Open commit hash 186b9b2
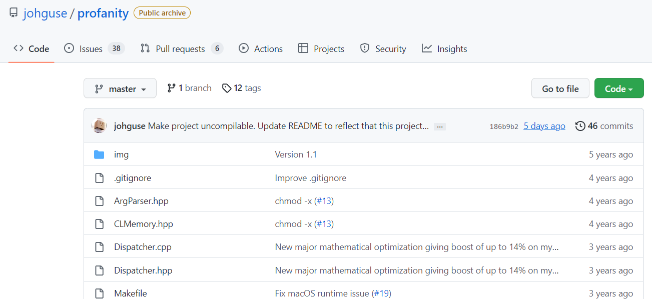The image size is (652, 299). click(504, 126)
